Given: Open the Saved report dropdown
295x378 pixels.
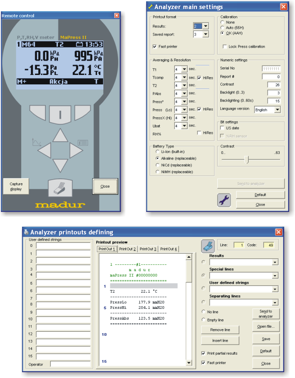Looking at the screenshot, I should coord(206,35).
